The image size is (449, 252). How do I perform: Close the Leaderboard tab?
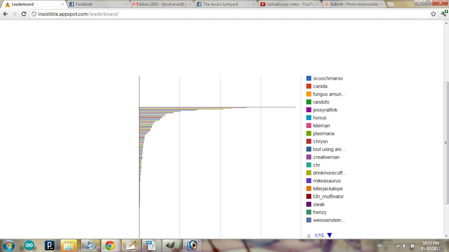point(62,4)
